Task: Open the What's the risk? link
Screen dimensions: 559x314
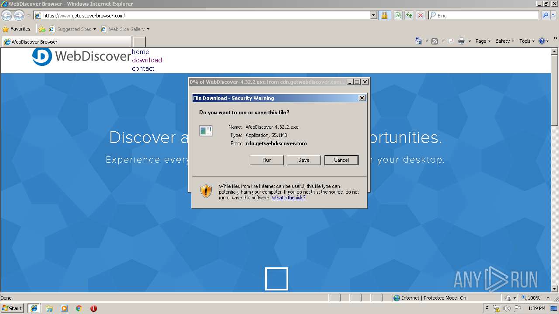Action: [288, 198]
